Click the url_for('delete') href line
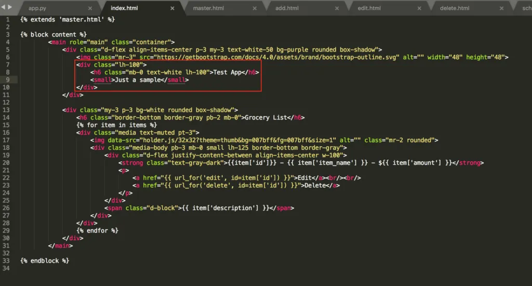Screen dimensions: 532x286 236,186
